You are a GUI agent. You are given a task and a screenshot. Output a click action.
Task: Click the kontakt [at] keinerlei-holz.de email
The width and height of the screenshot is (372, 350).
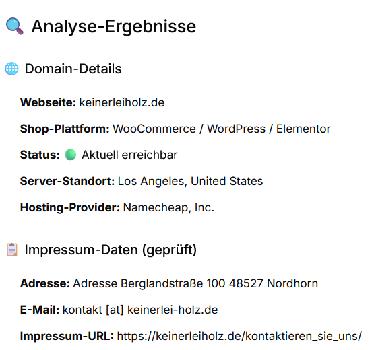click(140, 310)
